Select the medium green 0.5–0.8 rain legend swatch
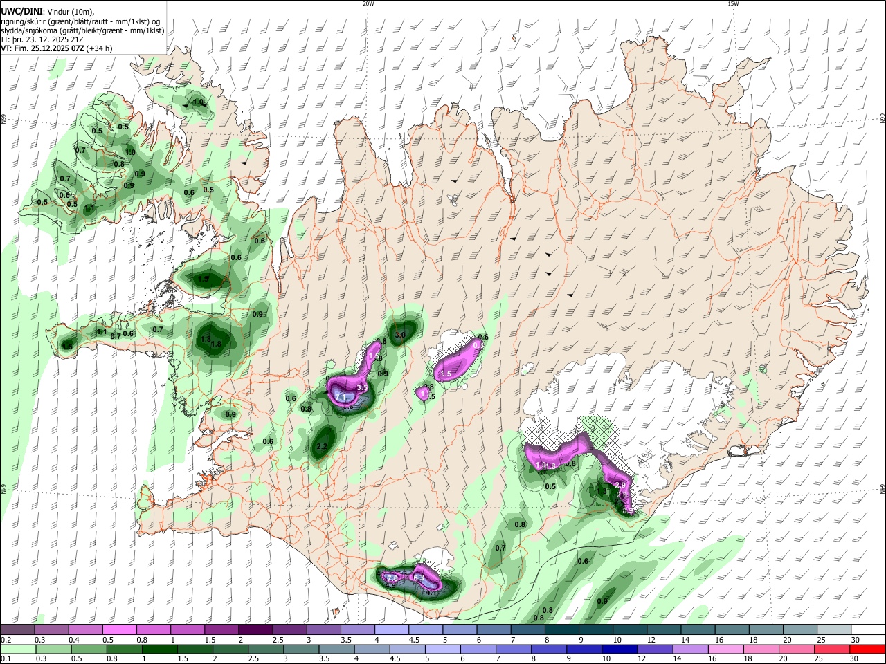The height and width of the screenshot is (664, 886). [x=89, y=649]
